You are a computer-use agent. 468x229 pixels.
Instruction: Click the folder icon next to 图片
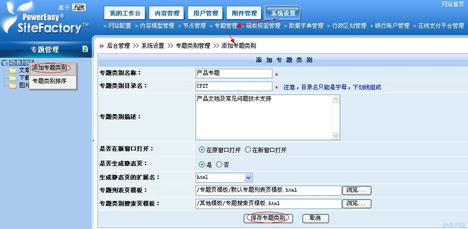(12, 86)
